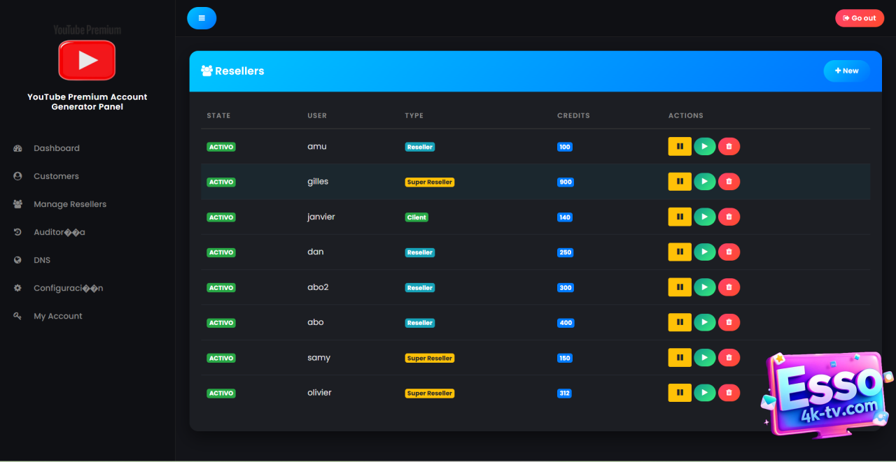
Task: Click the New reseller button
Action: (x=846, y=71)
